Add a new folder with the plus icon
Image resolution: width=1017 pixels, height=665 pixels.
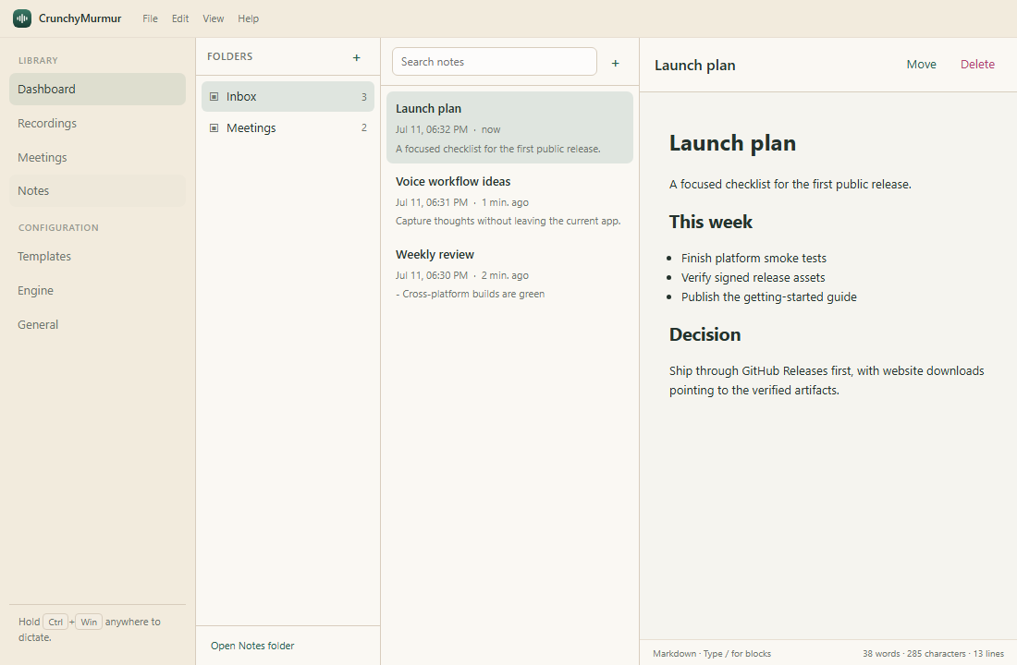(x=356, y=57)
